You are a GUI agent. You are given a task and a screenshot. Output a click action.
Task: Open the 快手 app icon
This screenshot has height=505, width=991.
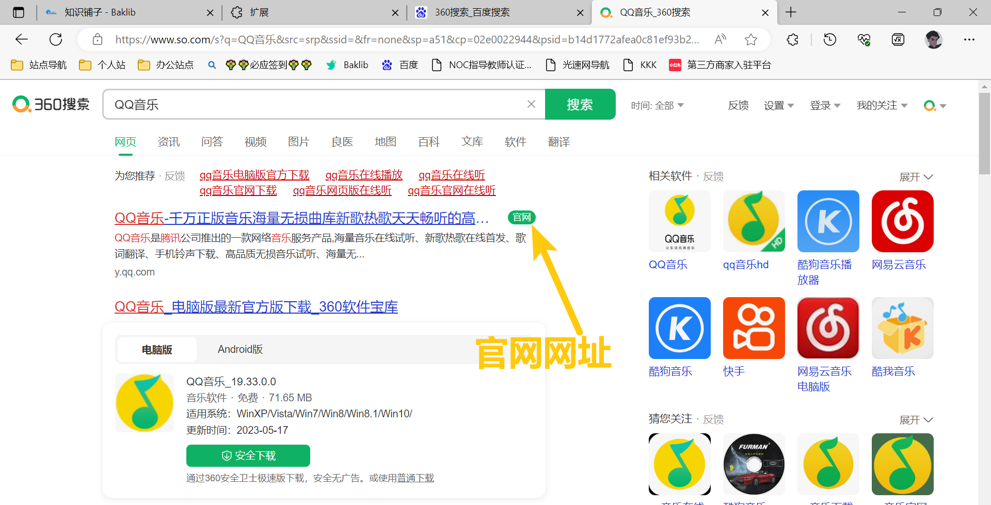tap(754, 328)
